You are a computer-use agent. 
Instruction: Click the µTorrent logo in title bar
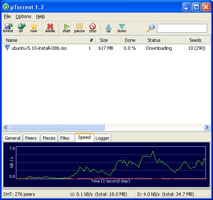click(x=6, y=7)
